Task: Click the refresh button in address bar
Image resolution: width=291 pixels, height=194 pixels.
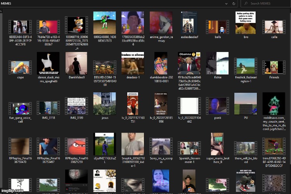Action: [234, 3]
